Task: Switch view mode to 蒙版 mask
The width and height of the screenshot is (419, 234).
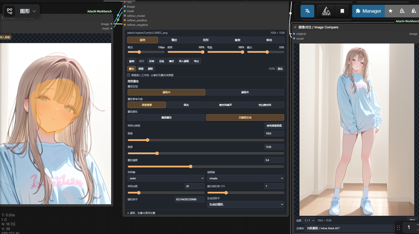Action: (x=151, y=69)
